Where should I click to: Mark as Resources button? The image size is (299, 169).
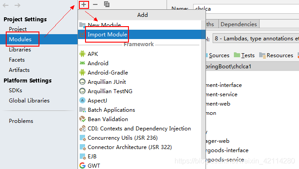pos(276,55)
